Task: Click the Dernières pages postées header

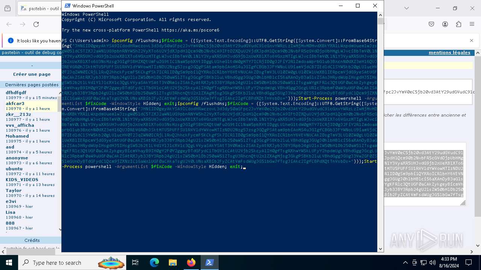Action: tap(32, 85)
